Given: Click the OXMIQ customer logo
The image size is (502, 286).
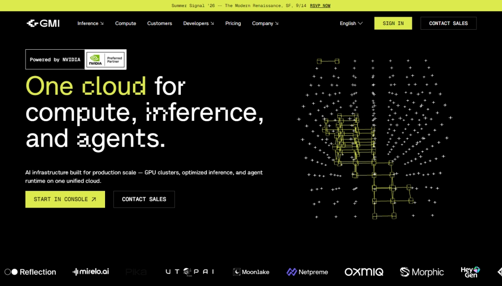Looking at the screenshot, I should coord(363,272).
